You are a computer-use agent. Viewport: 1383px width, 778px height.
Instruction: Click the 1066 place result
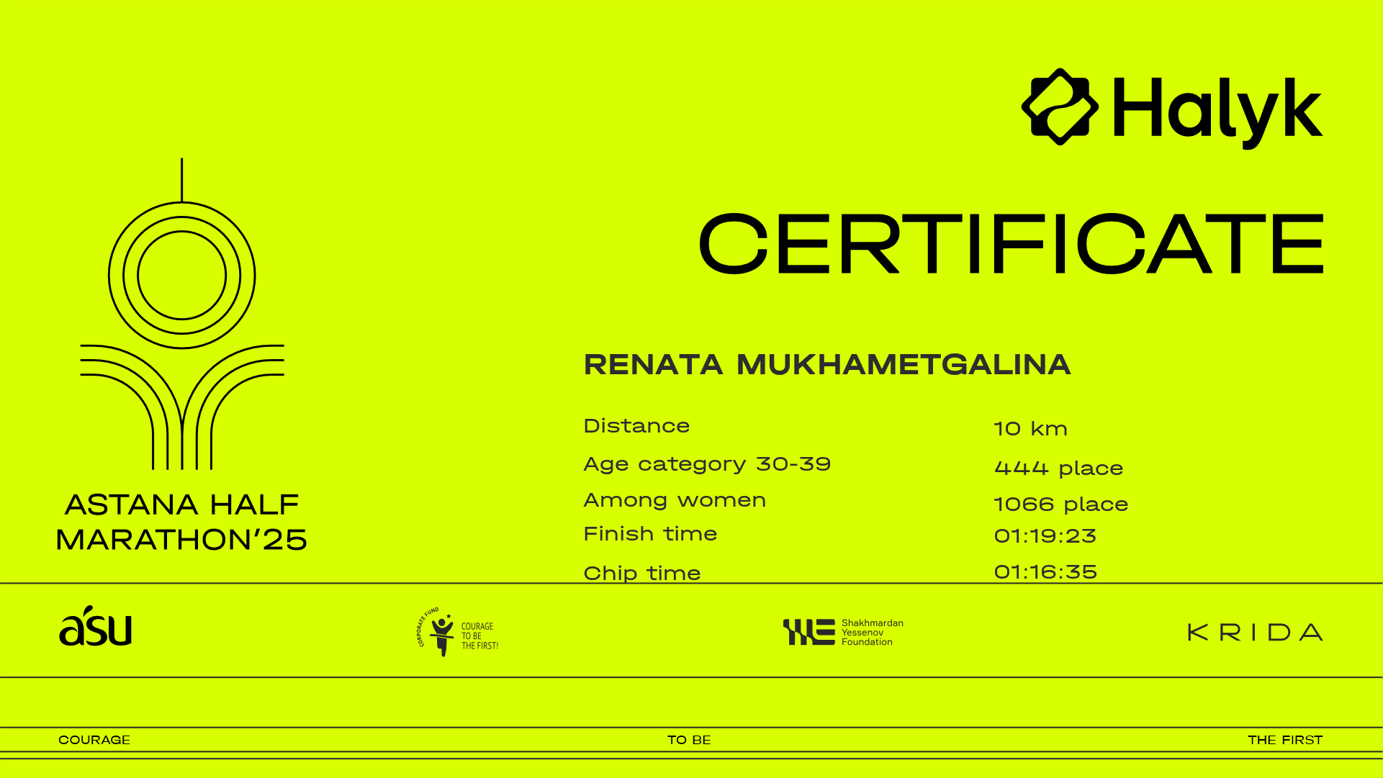(x=1060, y=504)
